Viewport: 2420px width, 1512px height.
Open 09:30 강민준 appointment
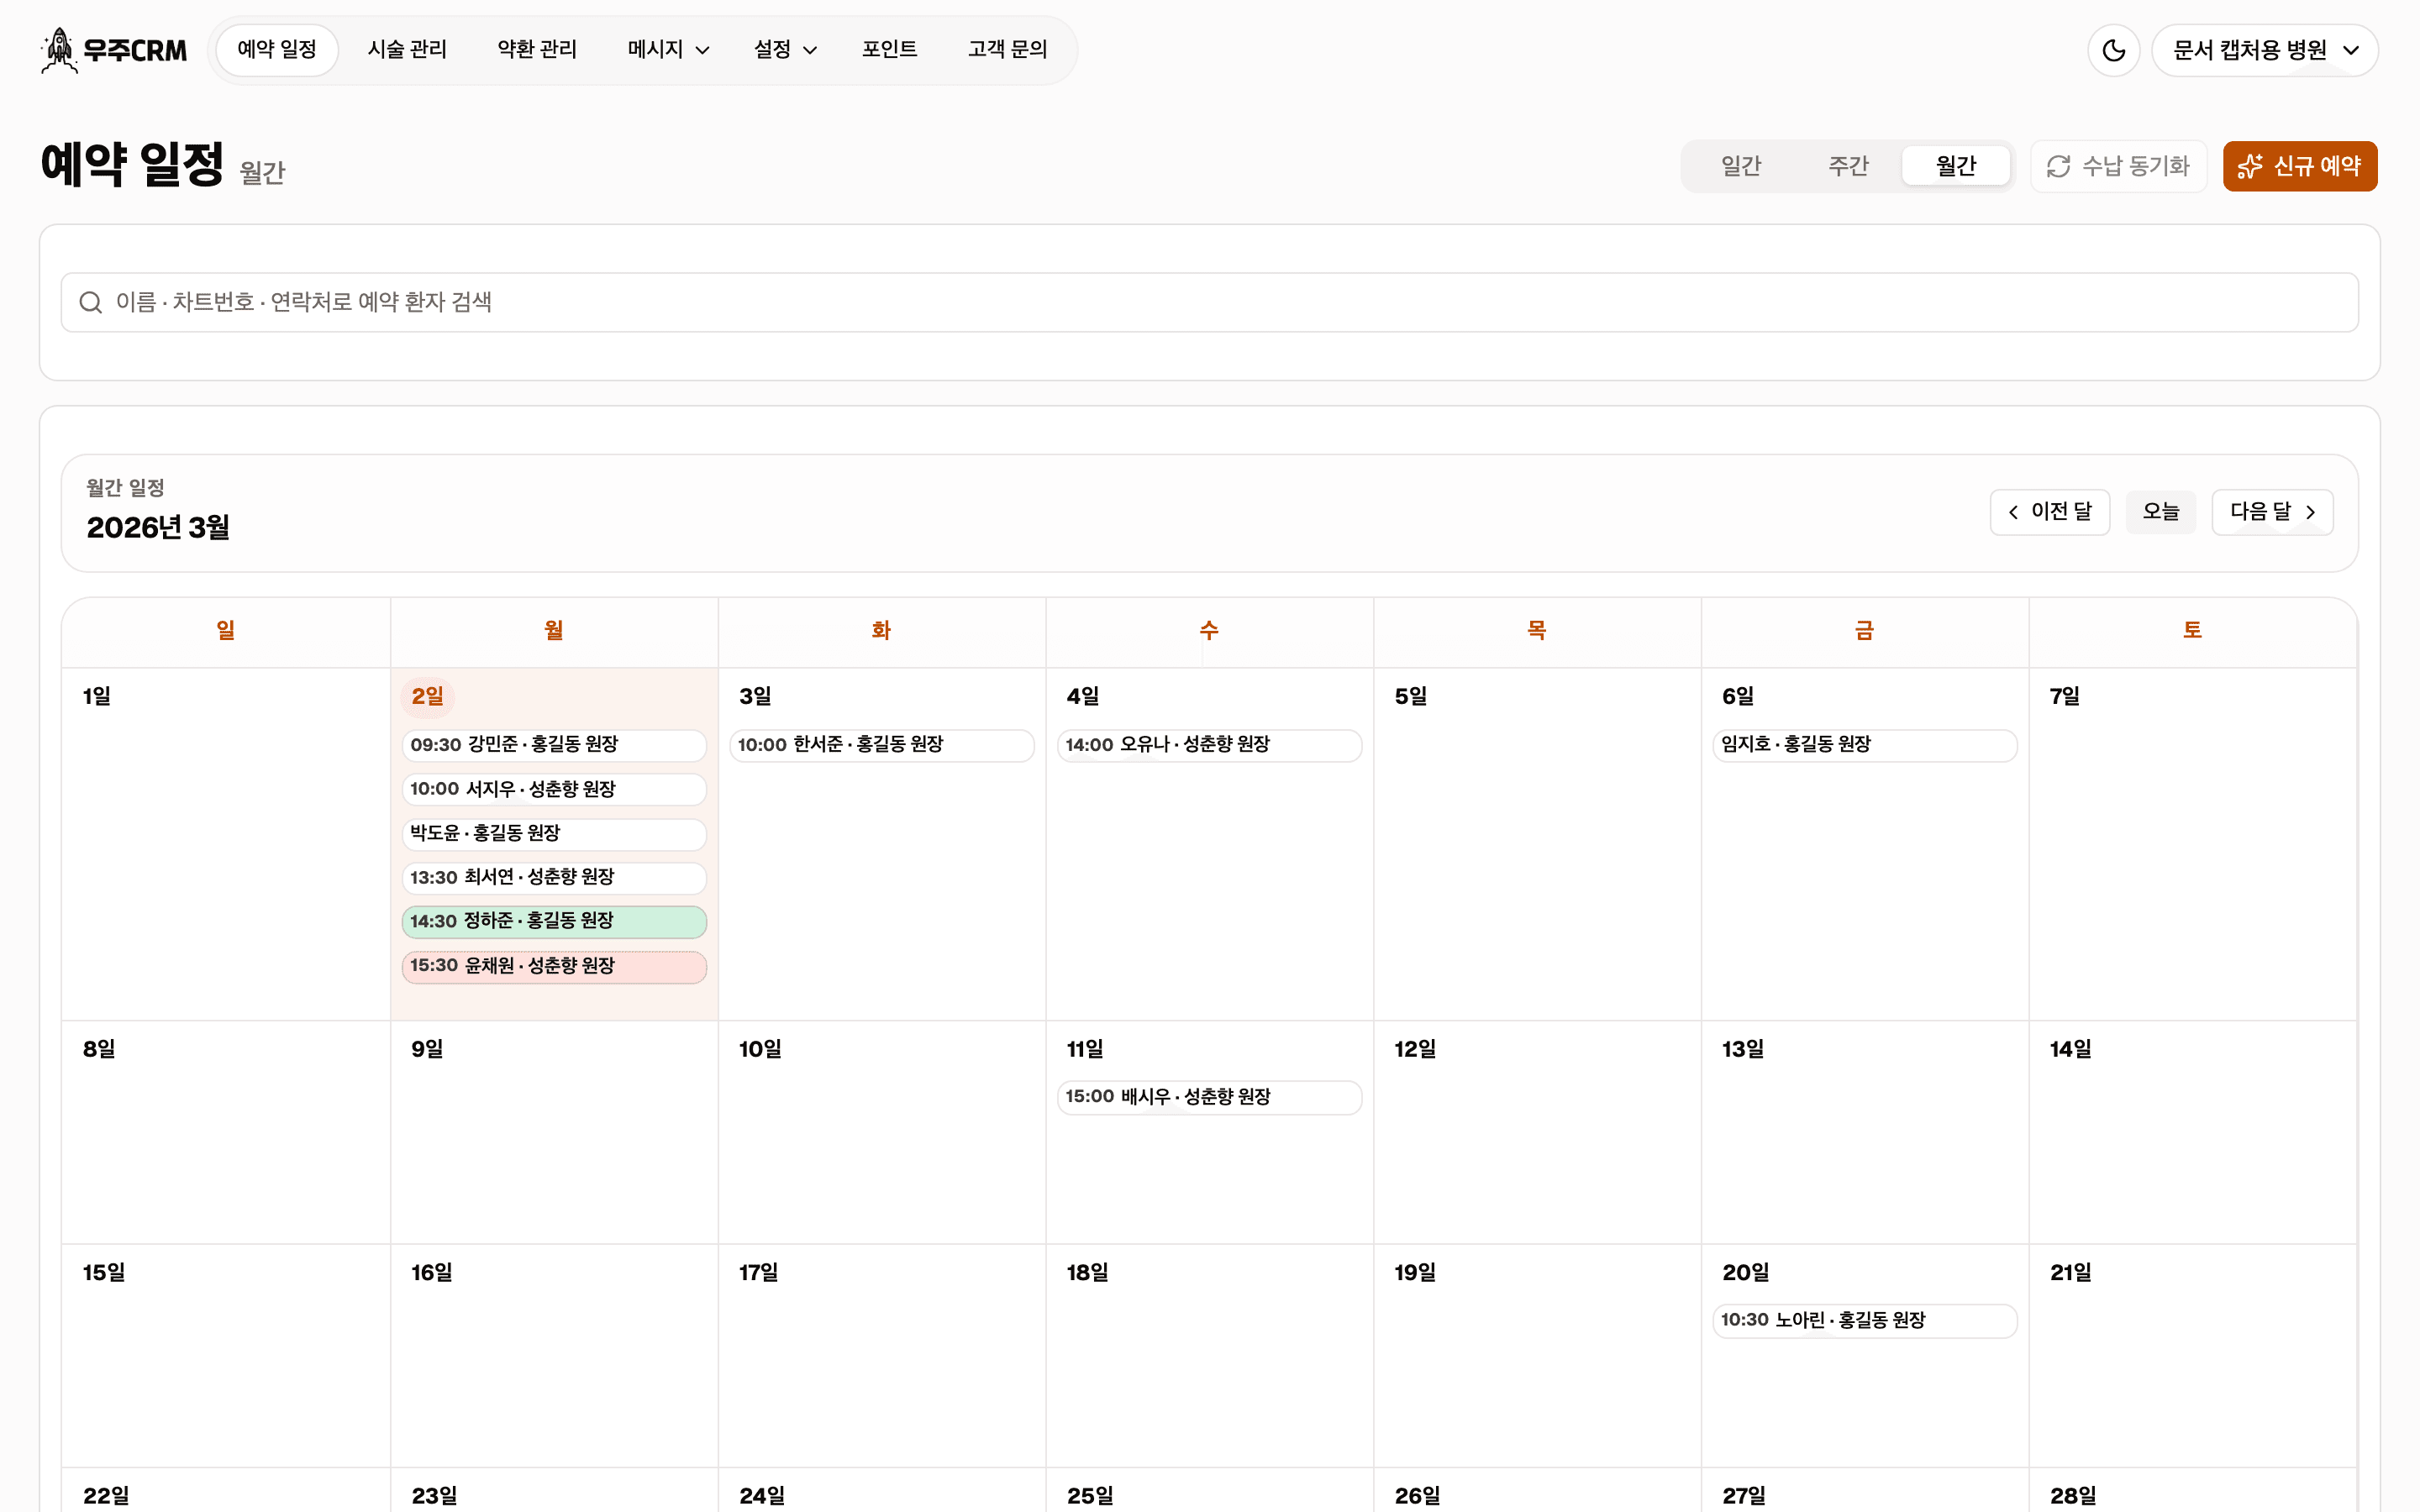tap(554, 745)
